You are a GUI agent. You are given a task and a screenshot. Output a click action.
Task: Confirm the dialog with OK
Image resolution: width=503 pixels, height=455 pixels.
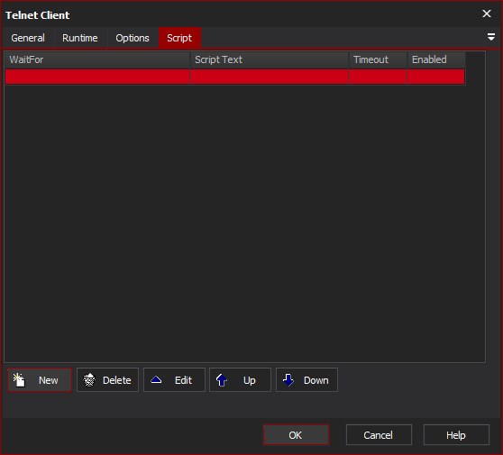(x=296, y=435)
